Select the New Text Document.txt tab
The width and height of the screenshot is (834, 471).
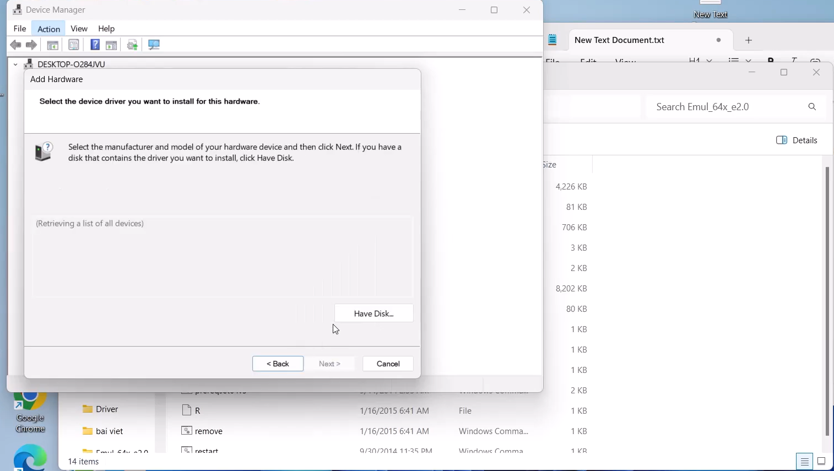click(619, 40)
